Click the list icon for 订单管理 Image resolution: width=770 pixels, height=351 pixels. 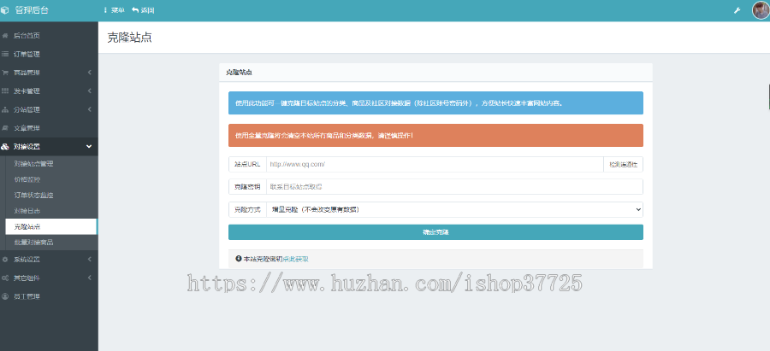pos(5,54)
